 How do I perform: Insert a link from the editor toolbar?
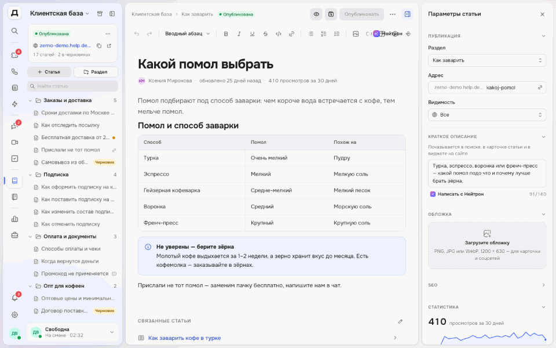291,34
